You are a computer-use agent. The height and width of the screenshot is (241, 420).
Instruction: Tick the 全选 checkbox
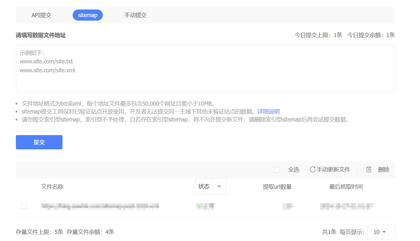[277, 170]
